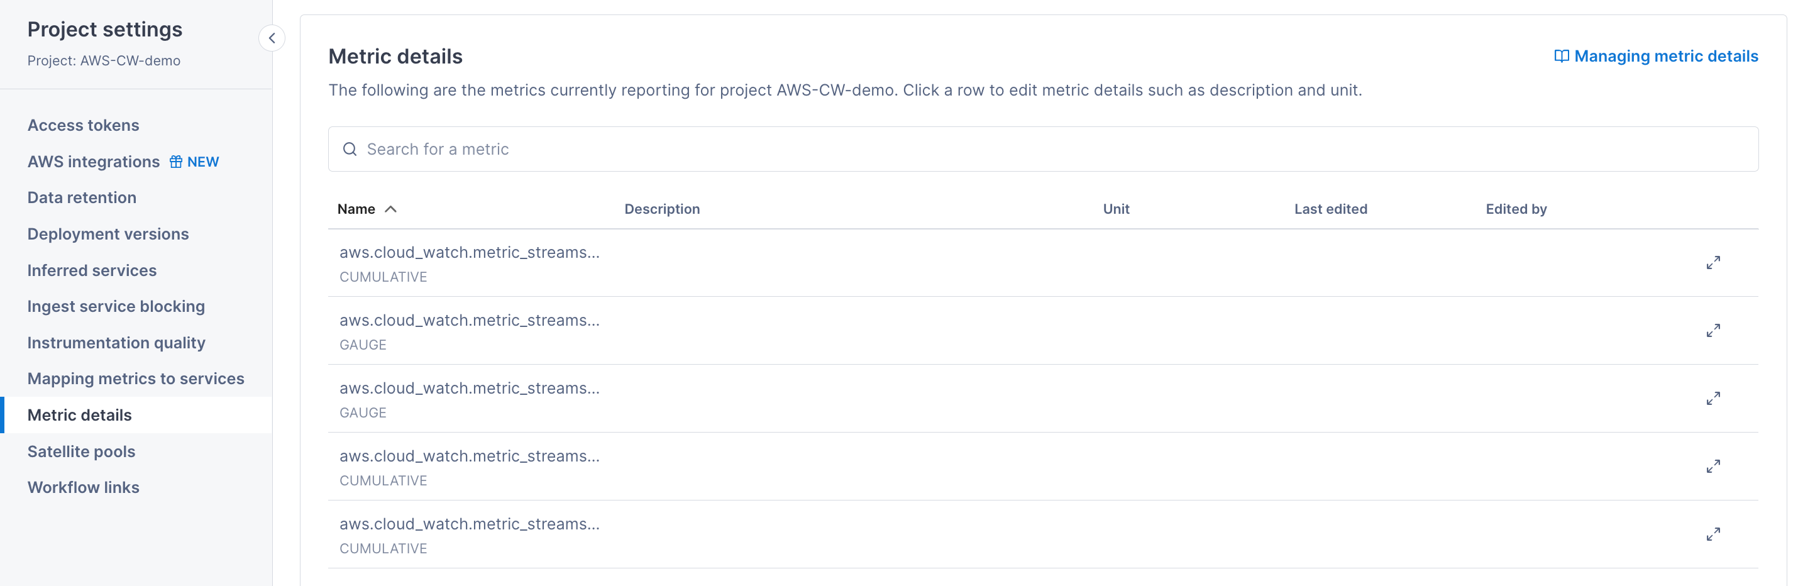The width and height of the screenshot is (1798, 586).
Task: Click the Description column header
Action: pos(662,209)
